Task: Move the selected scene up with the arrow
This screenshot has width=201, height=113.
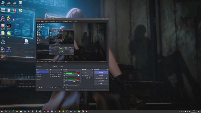Action: pyautogui.click(x=44, y=87)
